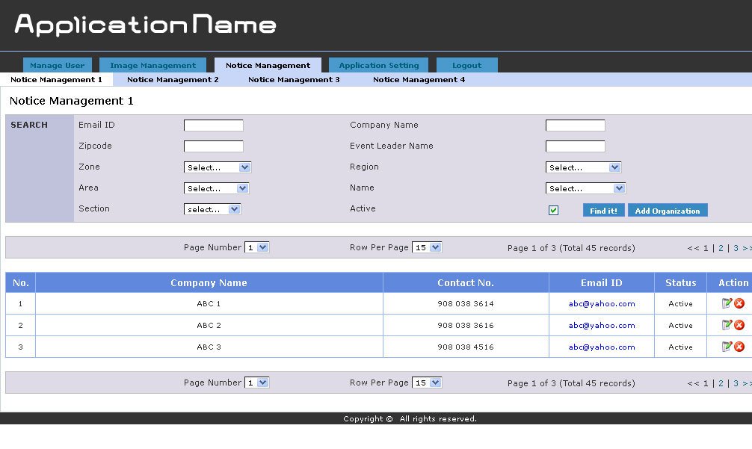
Task: Click the Email ID input field
Action: 214,126
